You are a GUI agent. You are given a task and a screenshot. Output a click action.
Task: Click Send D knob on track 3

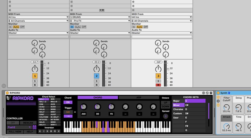[x=166, y=55]
